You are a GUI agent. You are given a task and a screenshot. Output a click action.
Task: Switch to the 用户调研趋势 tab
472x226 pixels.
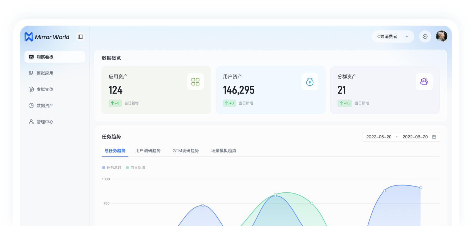[x=148, y=151]
